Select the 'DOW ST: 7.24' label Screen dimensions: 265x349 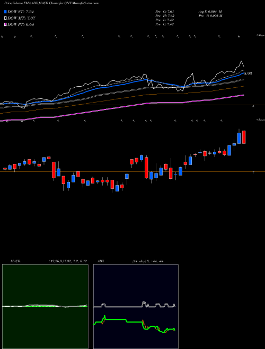[20, 12]
